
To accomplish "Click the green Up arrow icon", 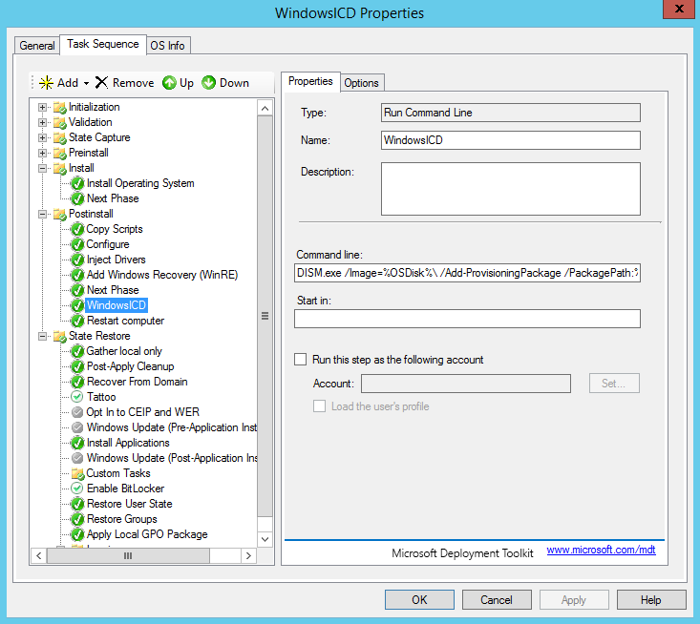I will 169,83.
